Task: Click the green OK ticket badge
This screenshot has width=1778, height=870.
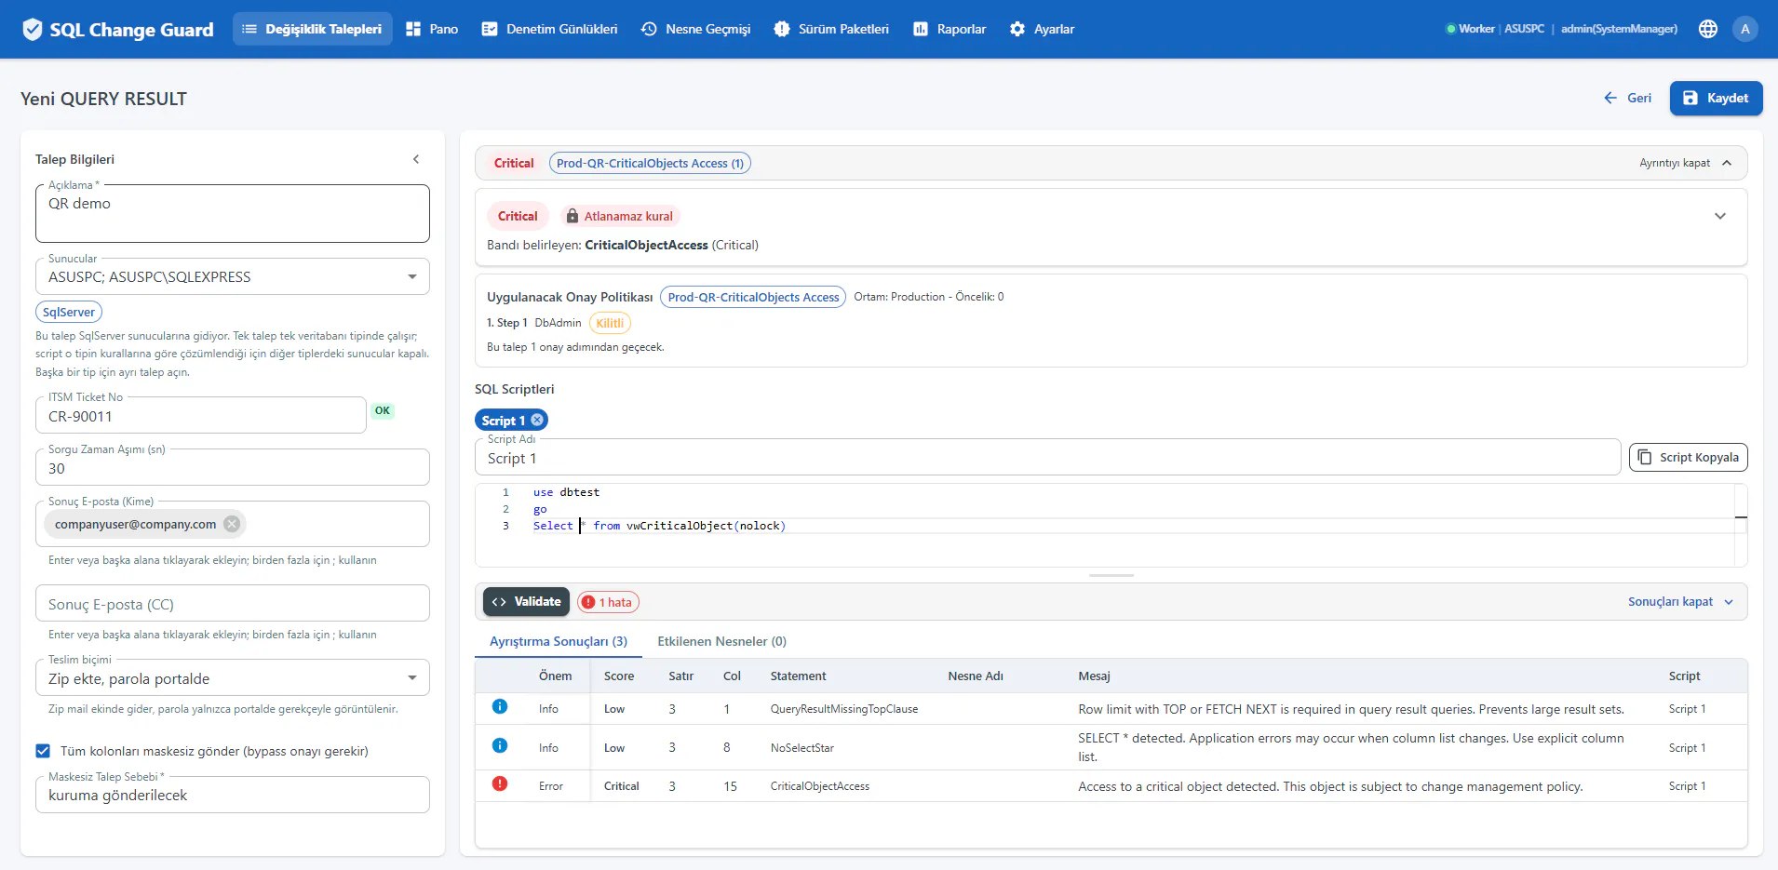Action: pos(383,410)
